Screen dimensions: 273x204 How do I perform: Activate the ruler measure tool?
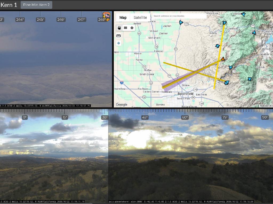click(119, 36)
